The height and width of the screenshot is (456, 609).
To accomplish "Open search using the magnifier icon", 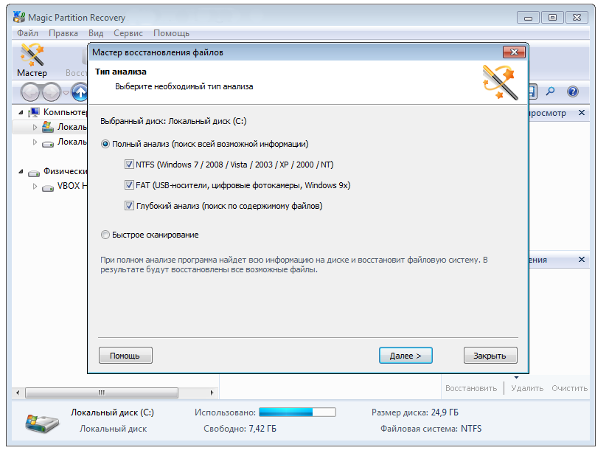I will (x=550, y=91).
